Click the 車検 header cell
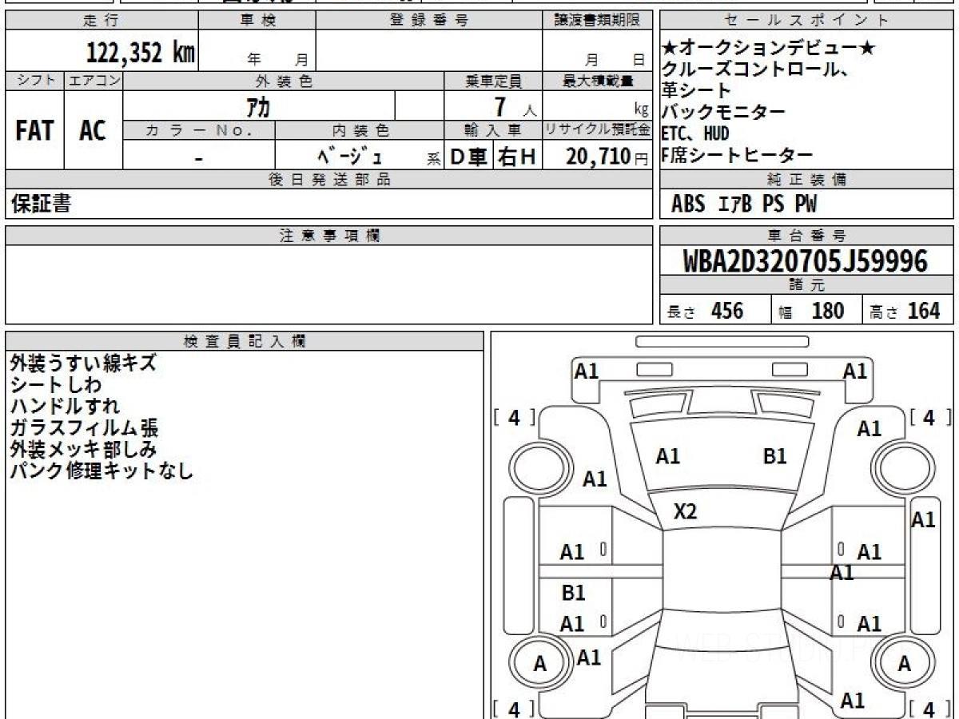The height and width of the screenshot is (719, 959). [257, 21]
